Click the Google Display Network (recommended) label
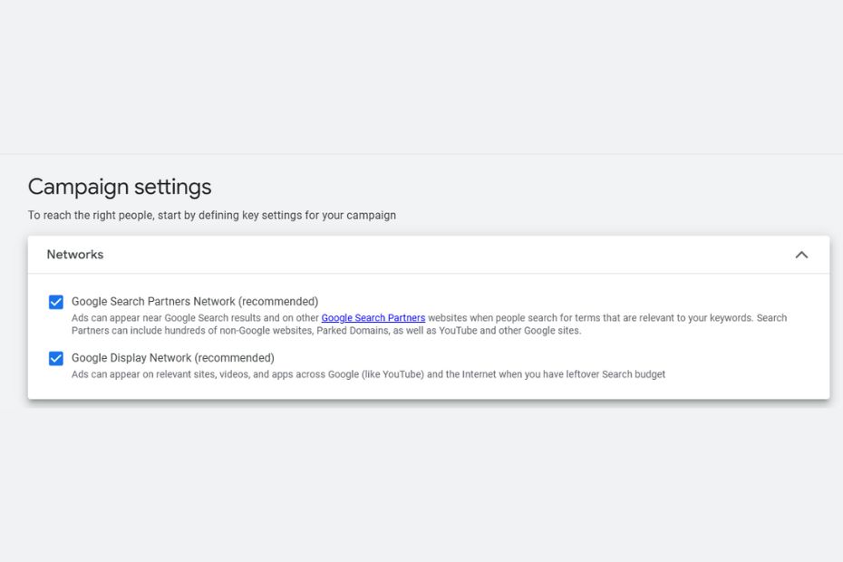This screenshot has width=843, height=562. coord(172,358)
